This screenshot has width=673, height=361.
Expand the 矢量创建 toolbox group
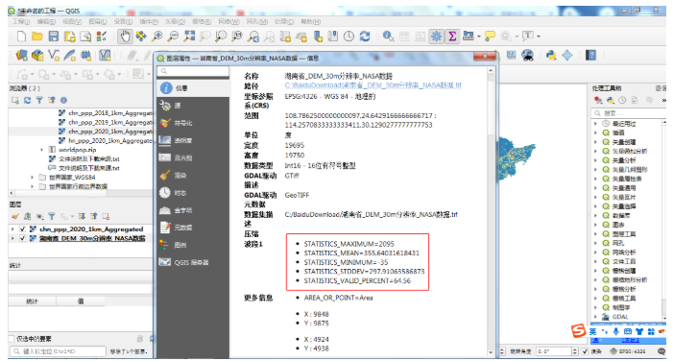[595, 142]
